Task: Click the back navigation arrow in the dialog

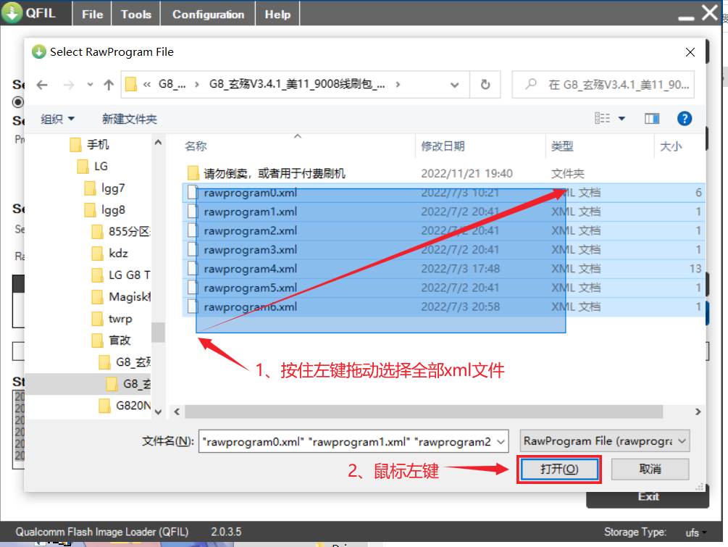Action: [41, 84]
